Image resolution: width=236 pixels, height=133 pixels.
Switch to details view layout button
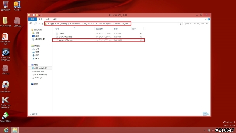coord(205,114)
